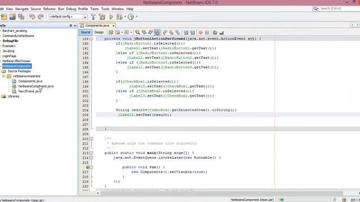Screen dimensions: 360x202
Task: Click the Comment icon in the editor toolbar
Action: pos(215,33)
